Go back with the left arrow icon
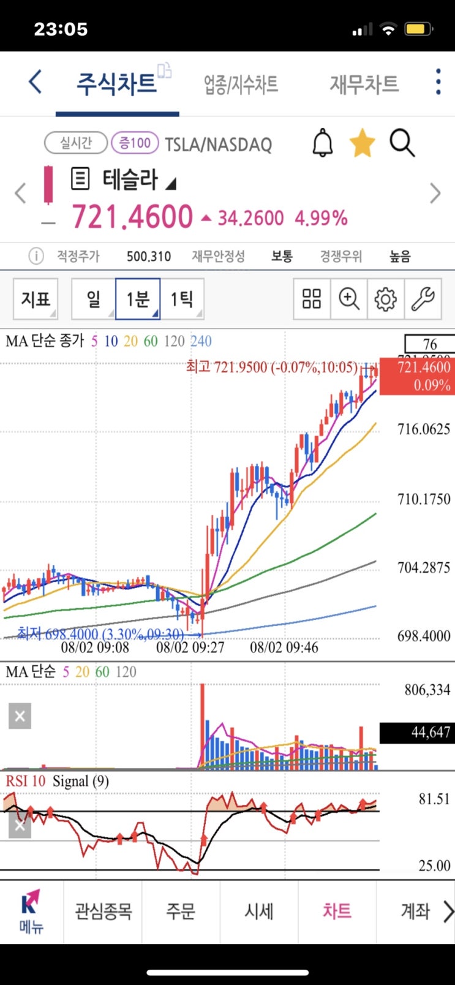455x985 pixels. [36, 82]
